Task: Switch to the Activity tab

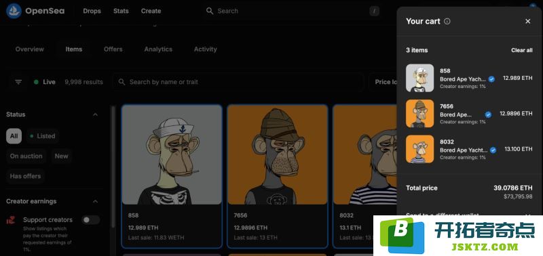Action: point(206,49)
